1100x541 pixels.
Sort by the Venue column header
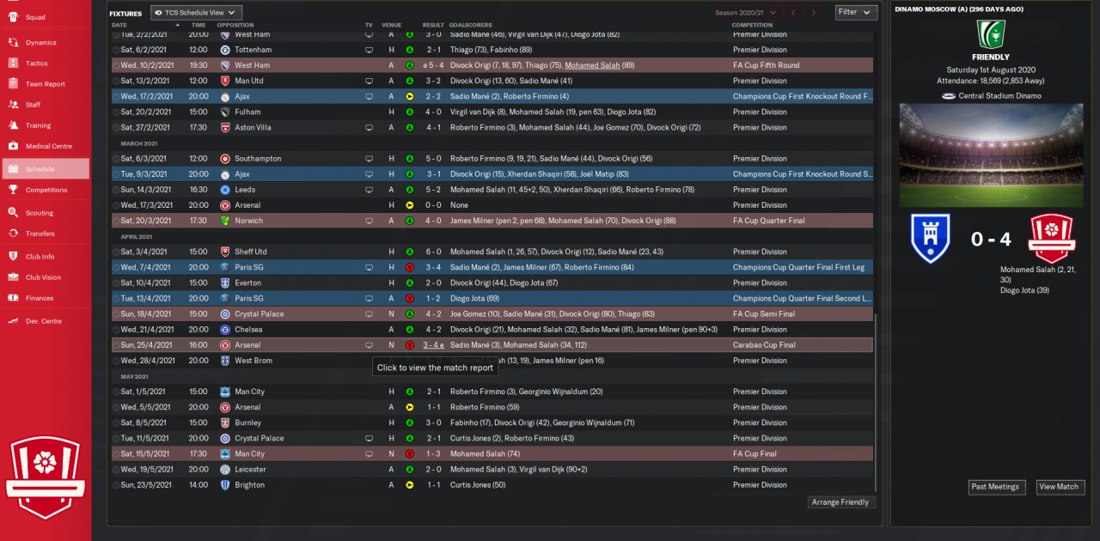(x=391, y=25)
